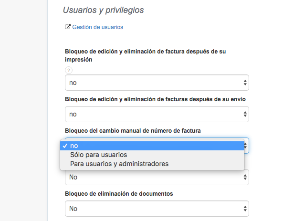Open the dropdown for blocking edits after printing
Image resolution: width=304 pixels, height=221 pixels.
[153, 83]
